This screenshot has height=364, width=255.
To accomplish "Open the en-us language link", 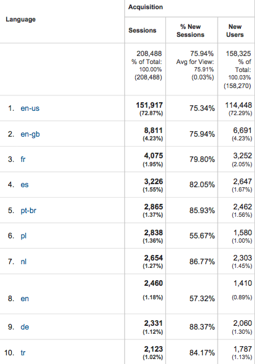I will point(30,108).
